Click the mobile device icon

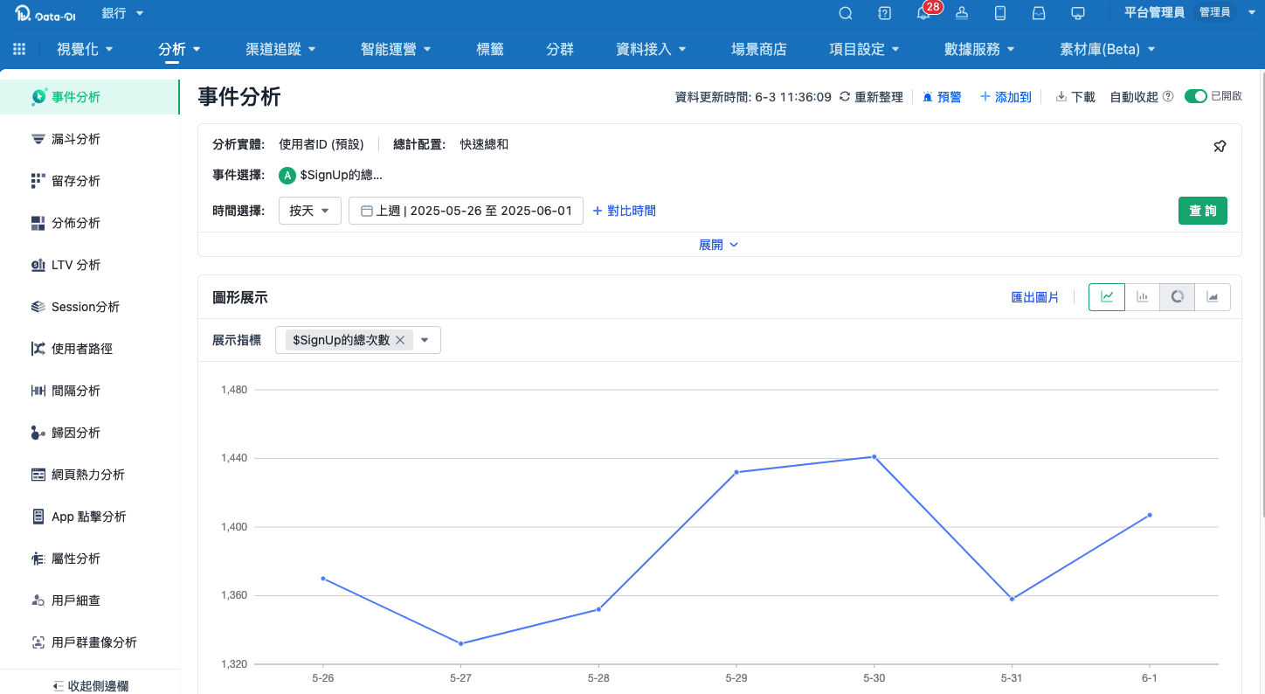pyautogui.click(x=1000, y=13)
